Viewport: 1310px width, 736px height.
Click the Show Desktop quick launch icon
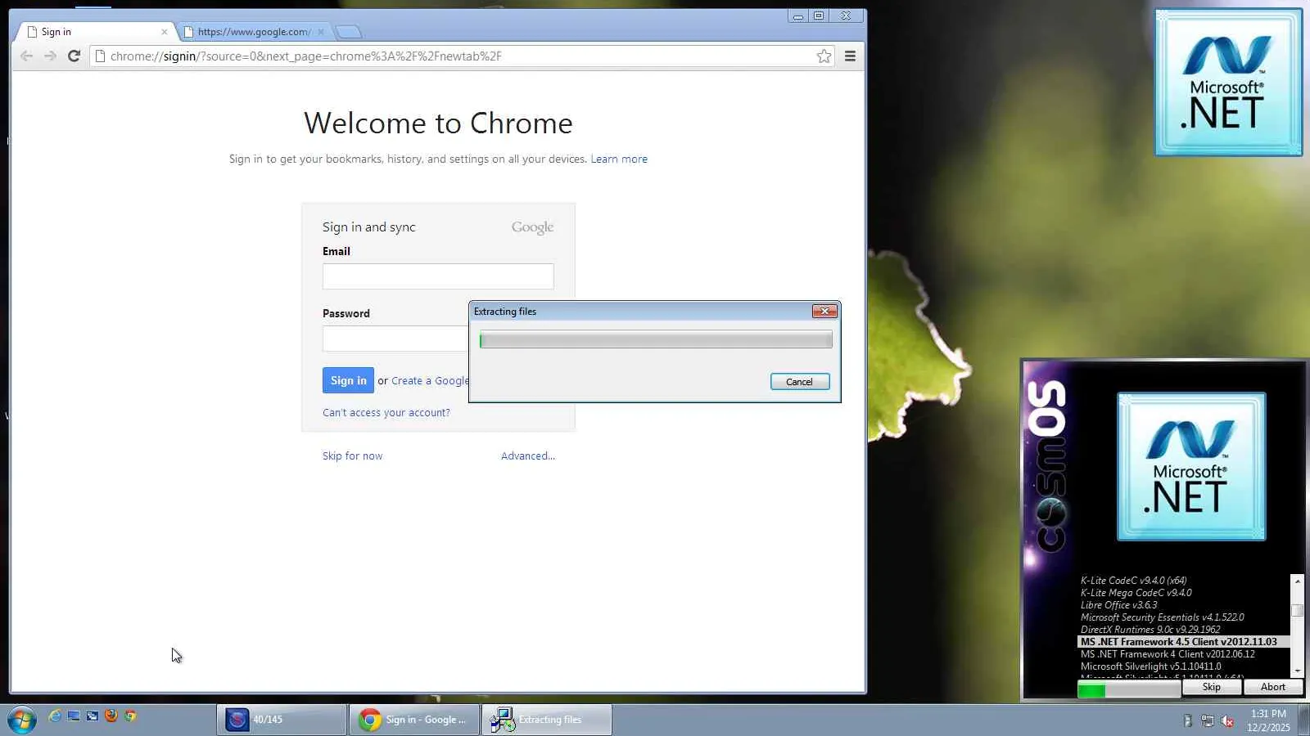point(74,716)
